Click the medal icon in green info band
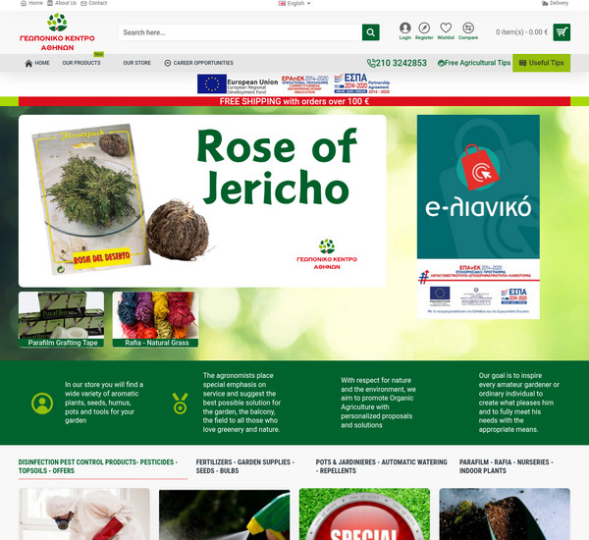Image resolution: width=589 pixels, height=540 pixels. (180, 404)
